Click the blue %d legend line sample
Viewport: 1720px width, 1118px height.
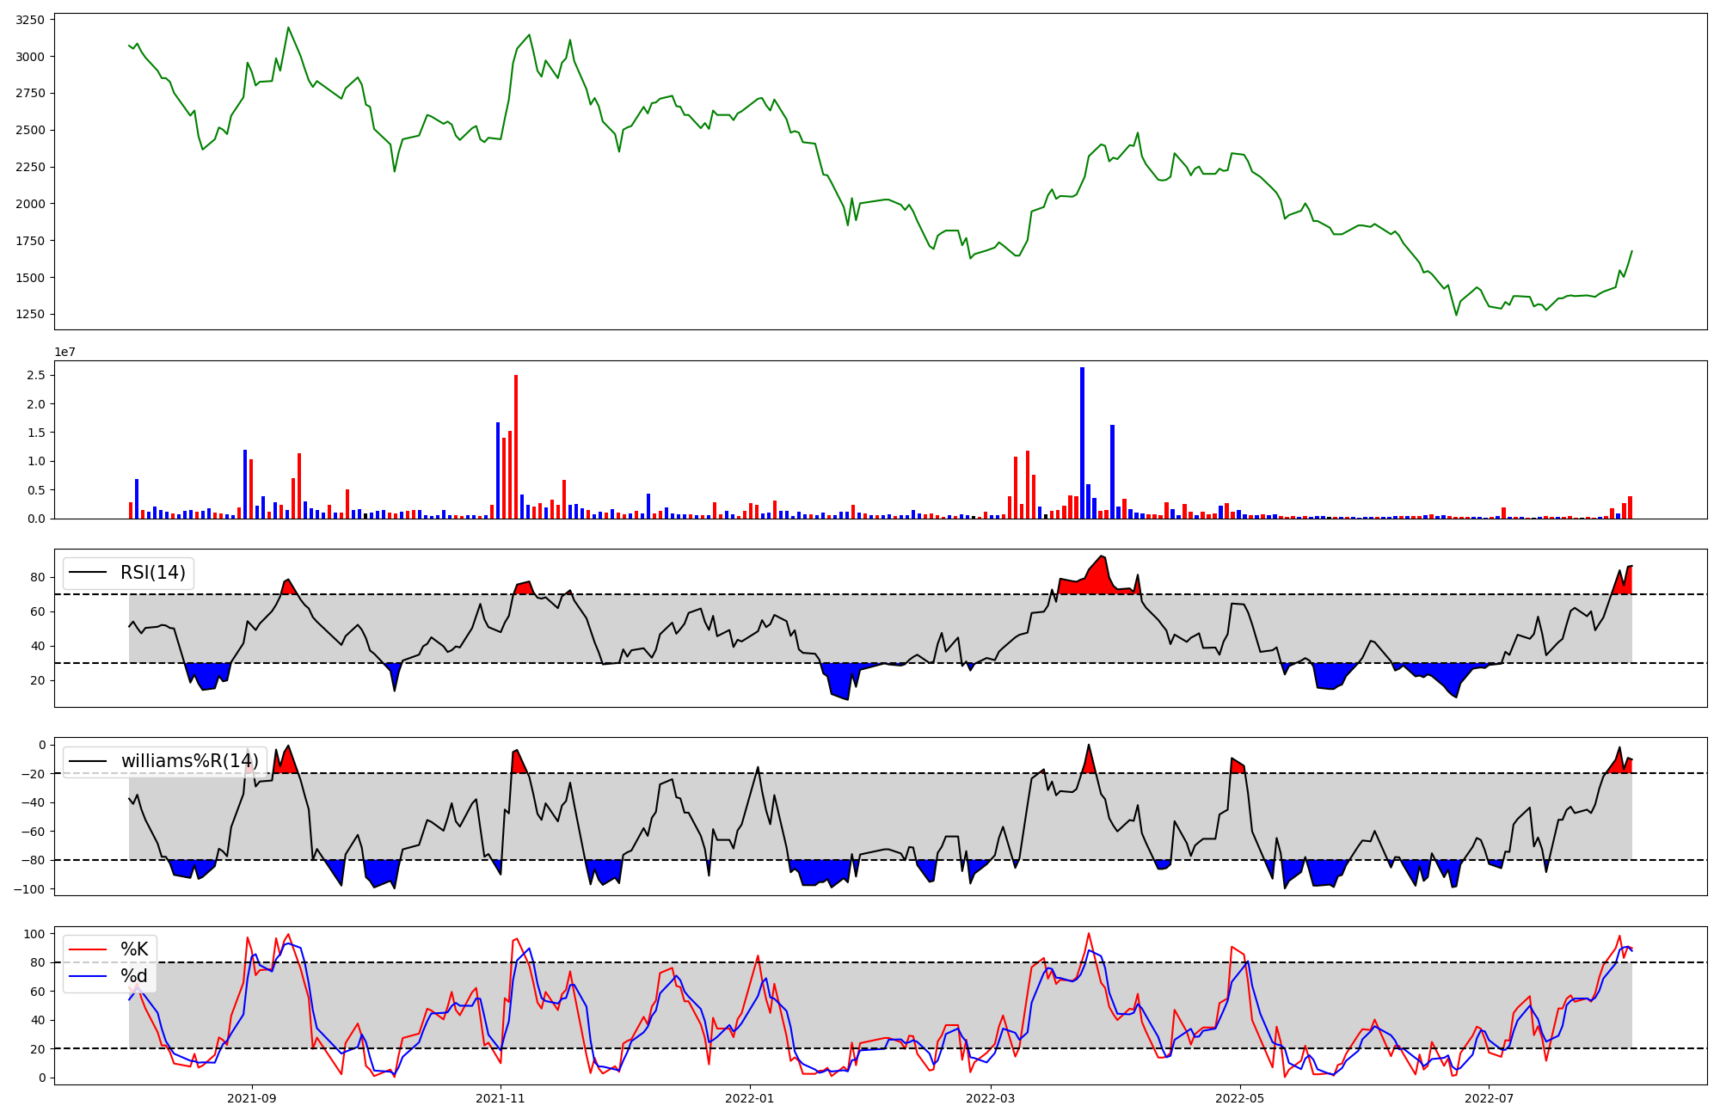point(88,976)
